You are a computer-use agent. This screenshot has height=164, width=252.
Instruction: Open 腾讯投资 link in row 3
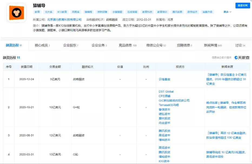point(164,131)
